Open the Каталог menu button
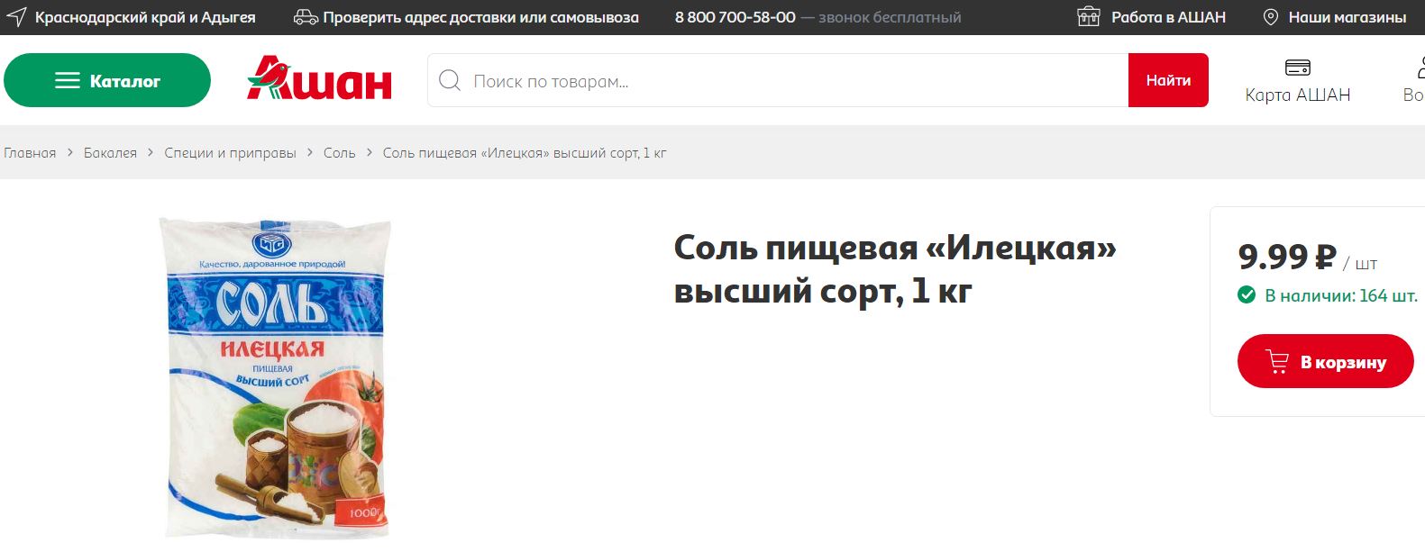 click(107, 80)
